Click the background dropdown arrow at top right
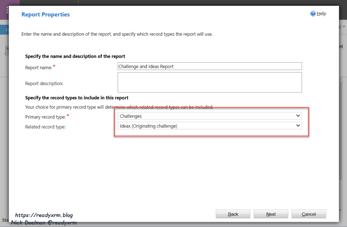 (x=344, y=26)
